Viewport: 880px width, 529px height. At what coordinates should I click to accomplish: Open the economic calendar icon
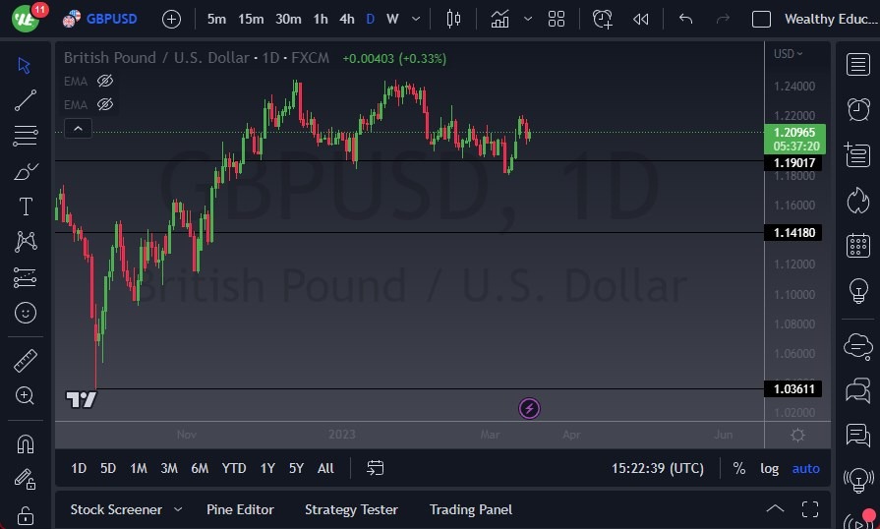point(858,245)
